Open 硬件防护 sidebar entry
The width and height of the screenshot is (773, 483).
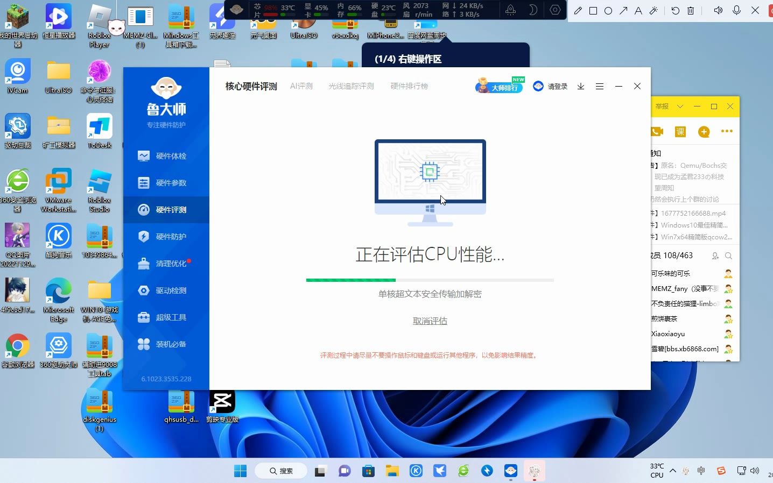click(166, 237)
